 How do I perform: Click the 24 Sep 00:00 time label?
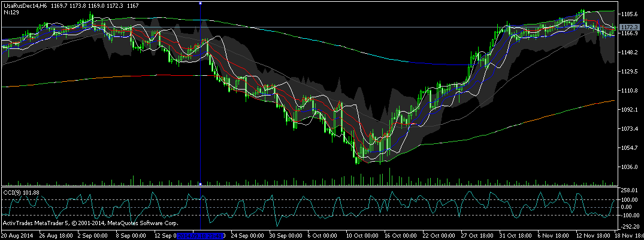(247, 236)
